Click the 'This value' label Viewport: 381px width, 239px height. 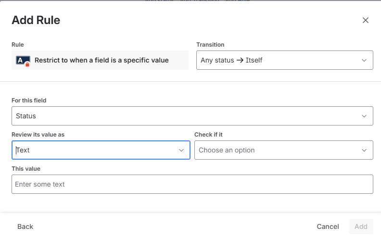click(x=26, y=169)
